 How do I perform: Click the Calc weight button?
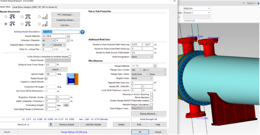66,105
